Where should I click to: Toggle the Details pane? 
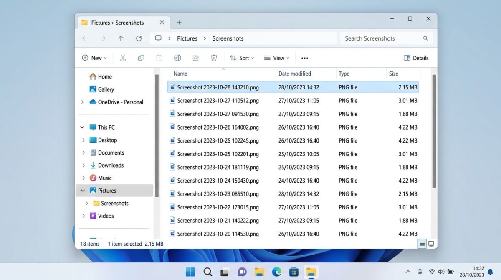(415, 58)
